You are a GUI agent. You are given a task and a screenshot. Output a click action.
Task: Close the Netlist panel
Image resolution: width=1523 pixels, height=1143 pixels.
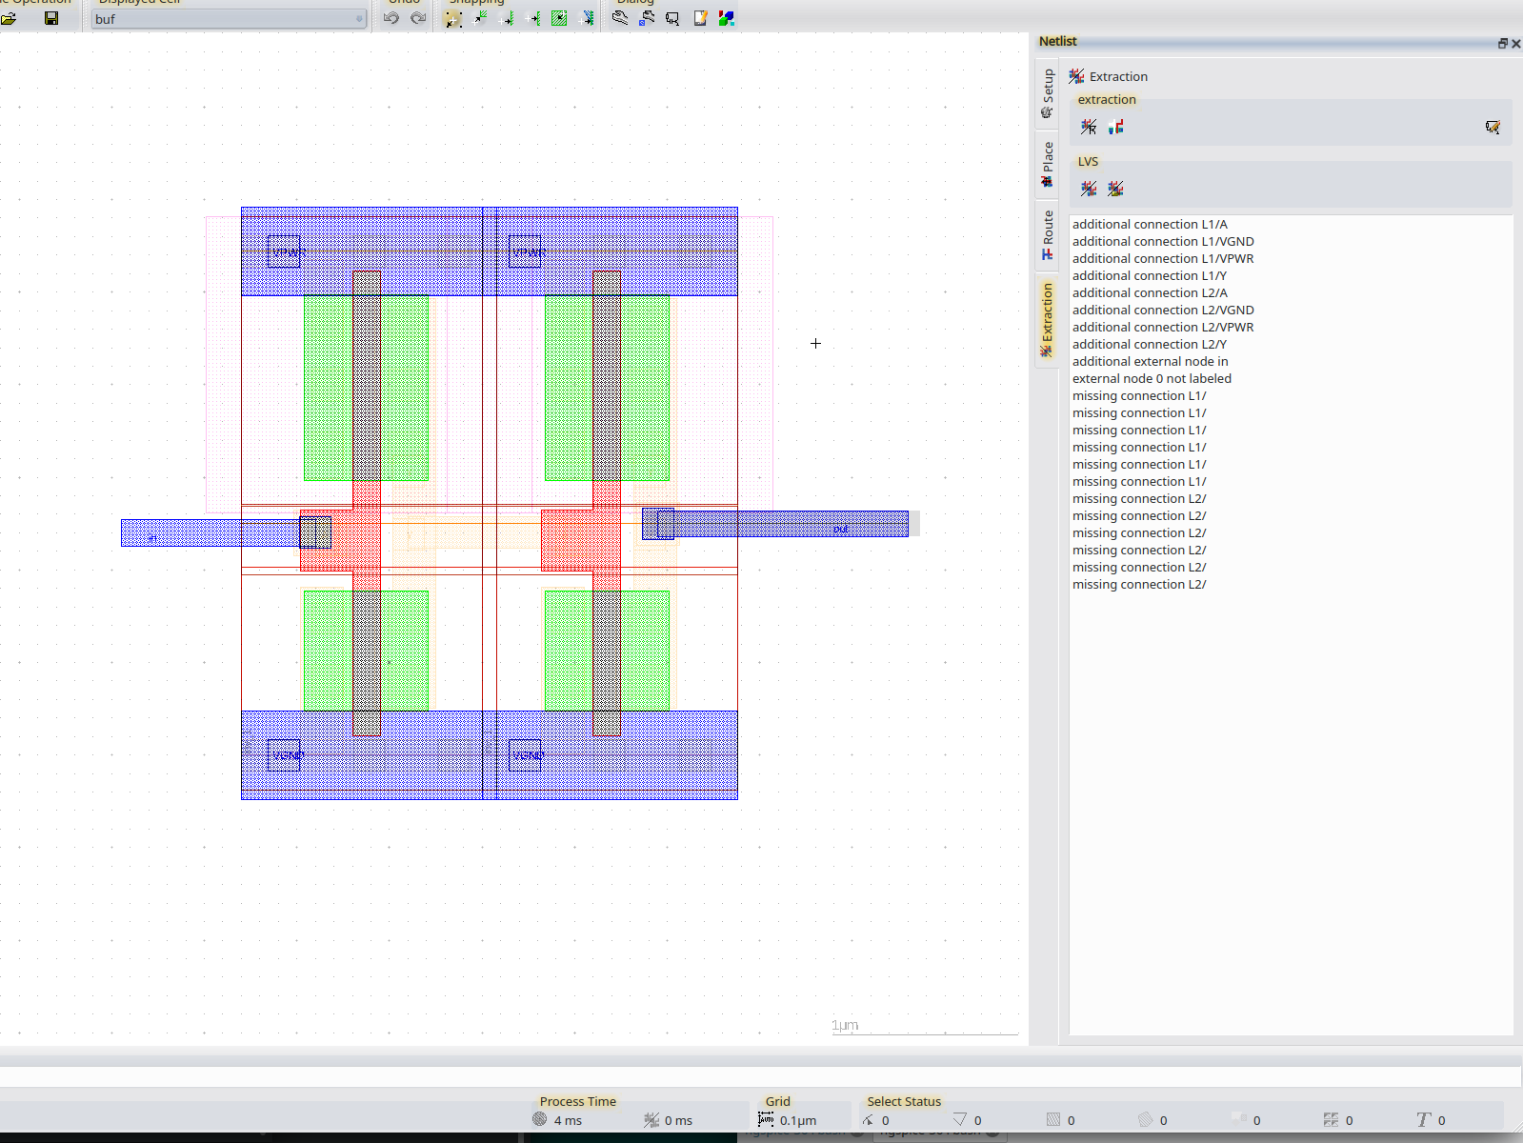[x=1515, y=43]
